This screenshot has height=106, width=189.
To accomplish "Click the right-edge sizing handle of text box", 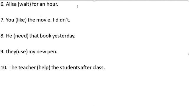I will point(188,54).
